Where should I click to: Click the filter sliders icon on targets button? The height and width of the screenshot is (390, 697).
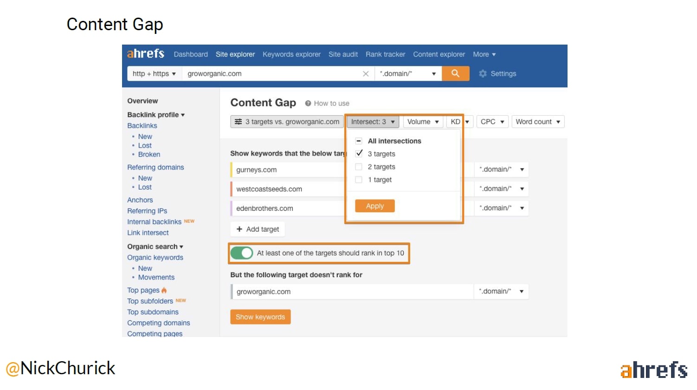(x=238, y=122)
